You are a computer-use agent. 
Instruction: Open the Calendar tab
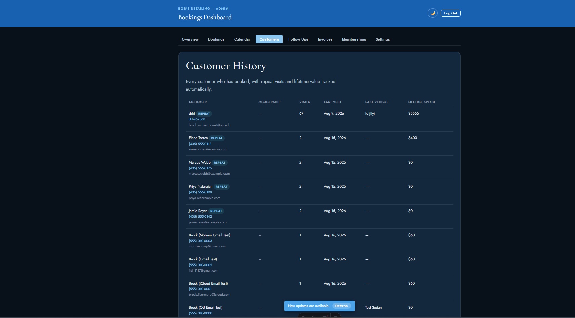[x=242, y=39]
